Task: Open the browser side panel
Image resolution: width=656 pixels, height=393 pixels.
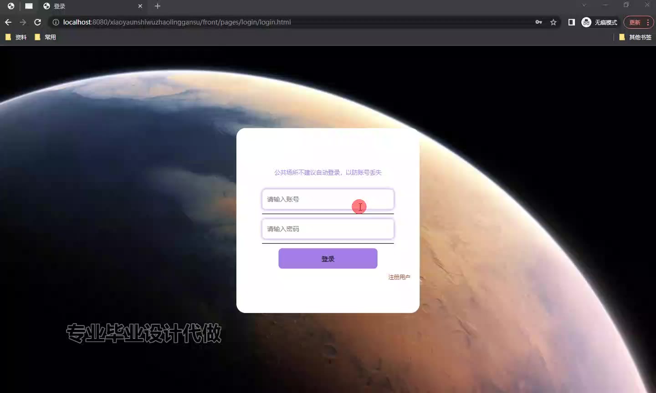Action: [572, 22]
